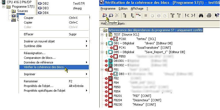Viewport: 220px width, 110px height.
Task: Click the red error icon beside FB201
Action: pyautogui.click(x=106, y=96)
